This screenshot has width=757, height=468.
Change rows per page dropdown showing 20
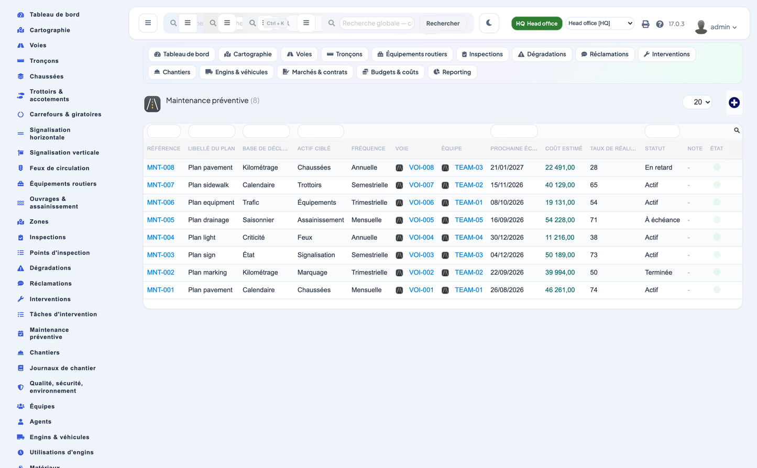click(698, 102)
